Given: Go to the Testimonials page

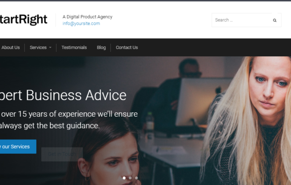Looking at the screenshot, I should pyautogui.click(x=74, y=48).
